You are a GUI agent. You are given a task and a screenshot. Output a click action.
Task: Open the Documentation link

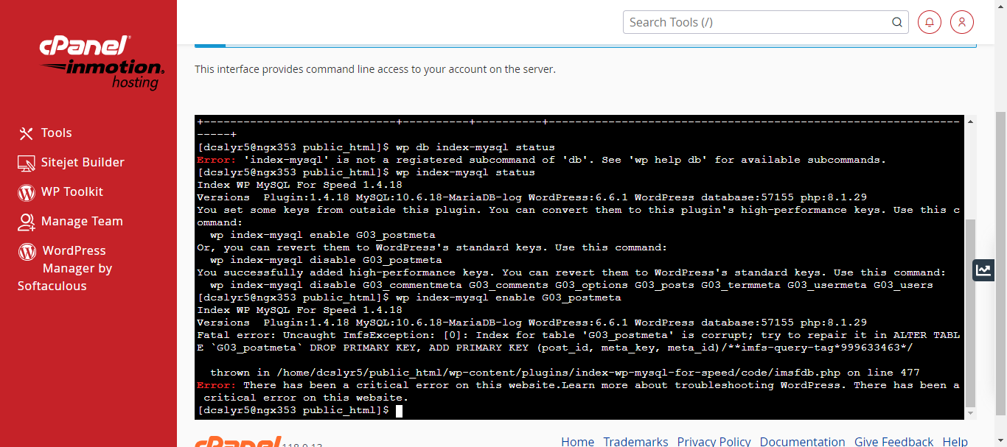click(802, 441)
